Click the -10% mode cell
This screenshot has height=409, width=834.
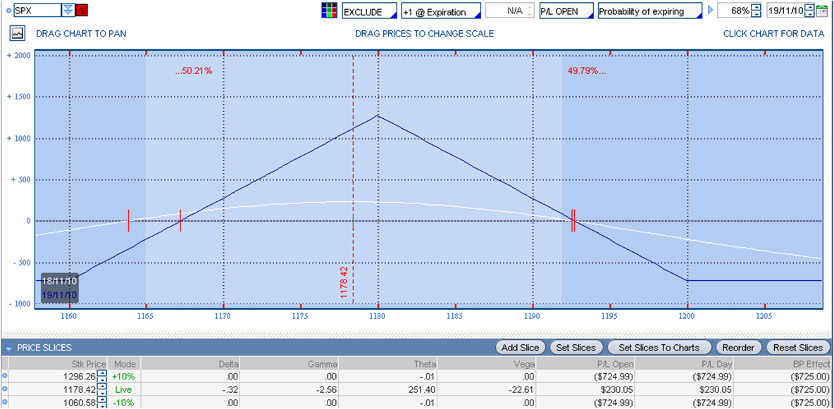pos(123,403)
